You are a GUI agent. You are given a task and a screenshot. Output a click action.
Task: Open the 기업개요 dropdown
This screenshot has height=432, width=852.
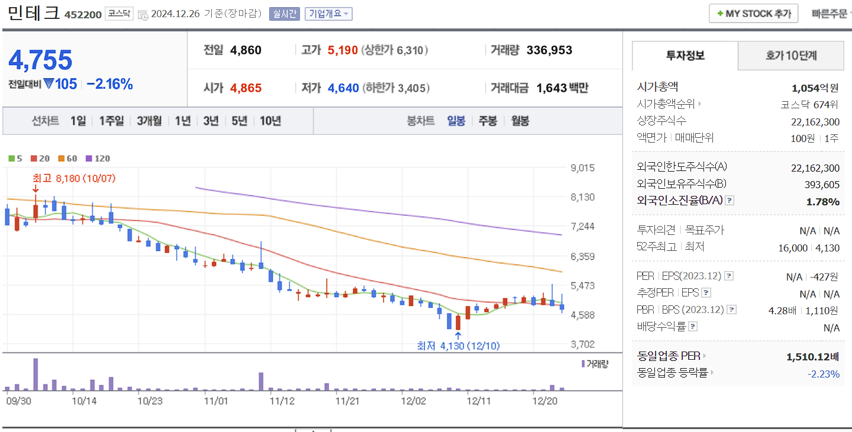pos(328,14)
